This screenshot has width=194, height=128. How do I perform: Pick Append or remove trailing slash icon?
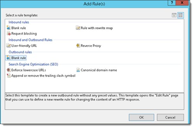9,76
